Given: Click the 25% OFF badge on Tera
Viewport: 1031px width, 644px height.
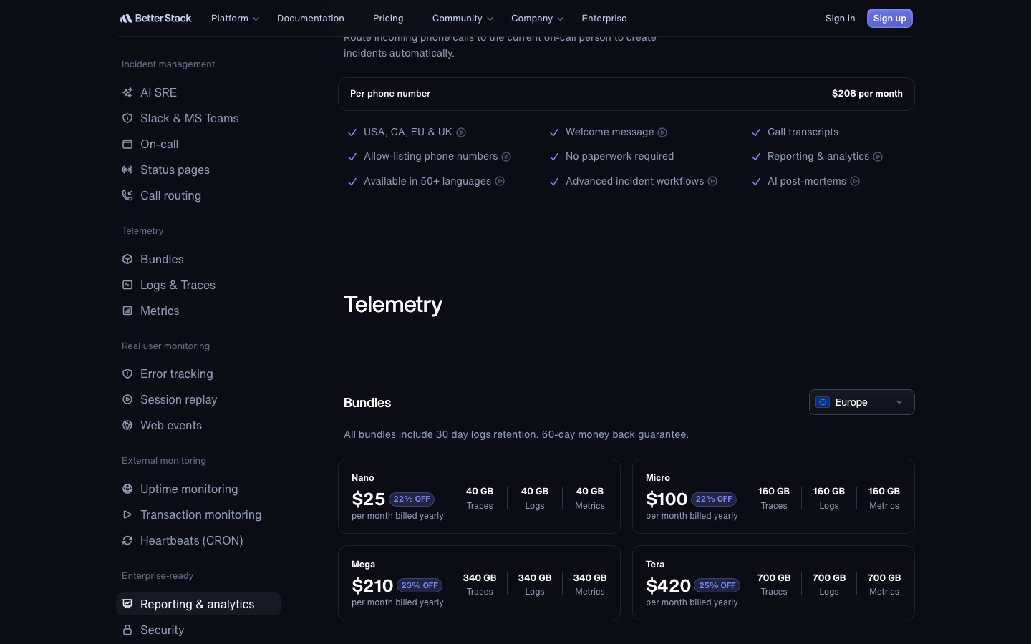Looking at the screenshot, I should 717,585.
